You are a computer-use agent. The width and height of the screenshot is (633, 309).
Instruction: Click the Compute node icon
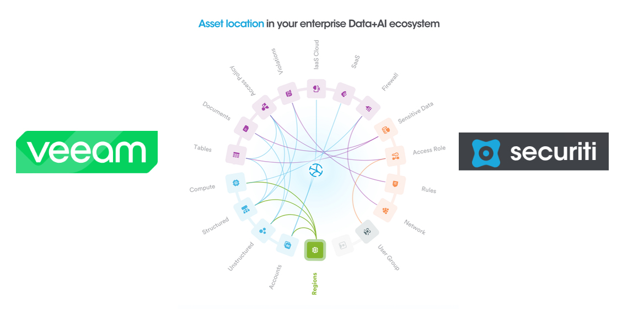coord(236,183)
